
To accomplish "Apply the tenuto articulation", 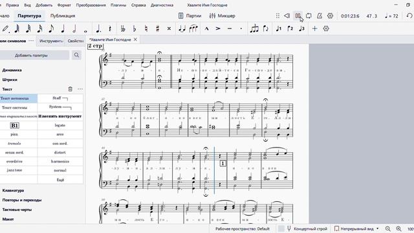I will (x=230, y=28).
